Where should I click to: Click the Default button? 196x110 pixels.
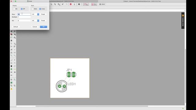[16, 27]
